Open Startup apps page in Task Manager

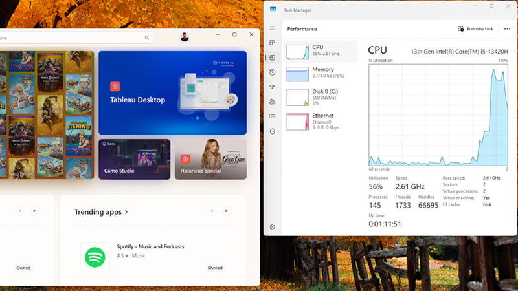pyautogui.click(x=272, y=87)
